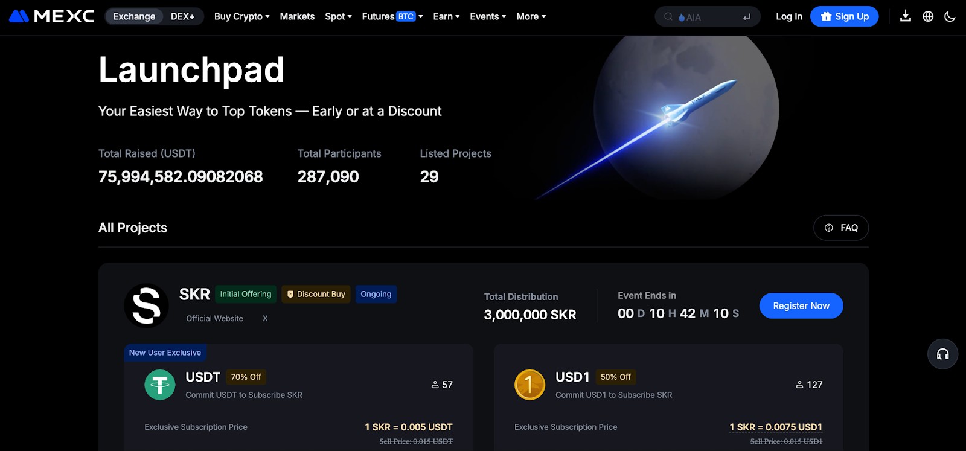This screenshot has width=966, height=451.
Task: Expand the Spot dropdown menu
Action: [x=338, y=16]
